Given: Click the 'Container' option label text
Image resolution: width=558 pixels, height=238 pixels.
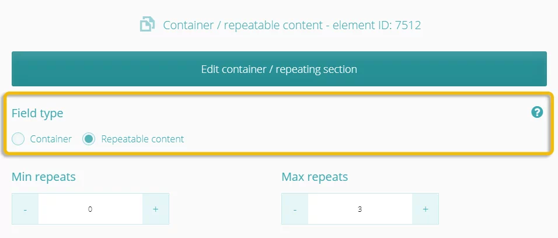Looking at the screenshot, I should pos(51,139).
